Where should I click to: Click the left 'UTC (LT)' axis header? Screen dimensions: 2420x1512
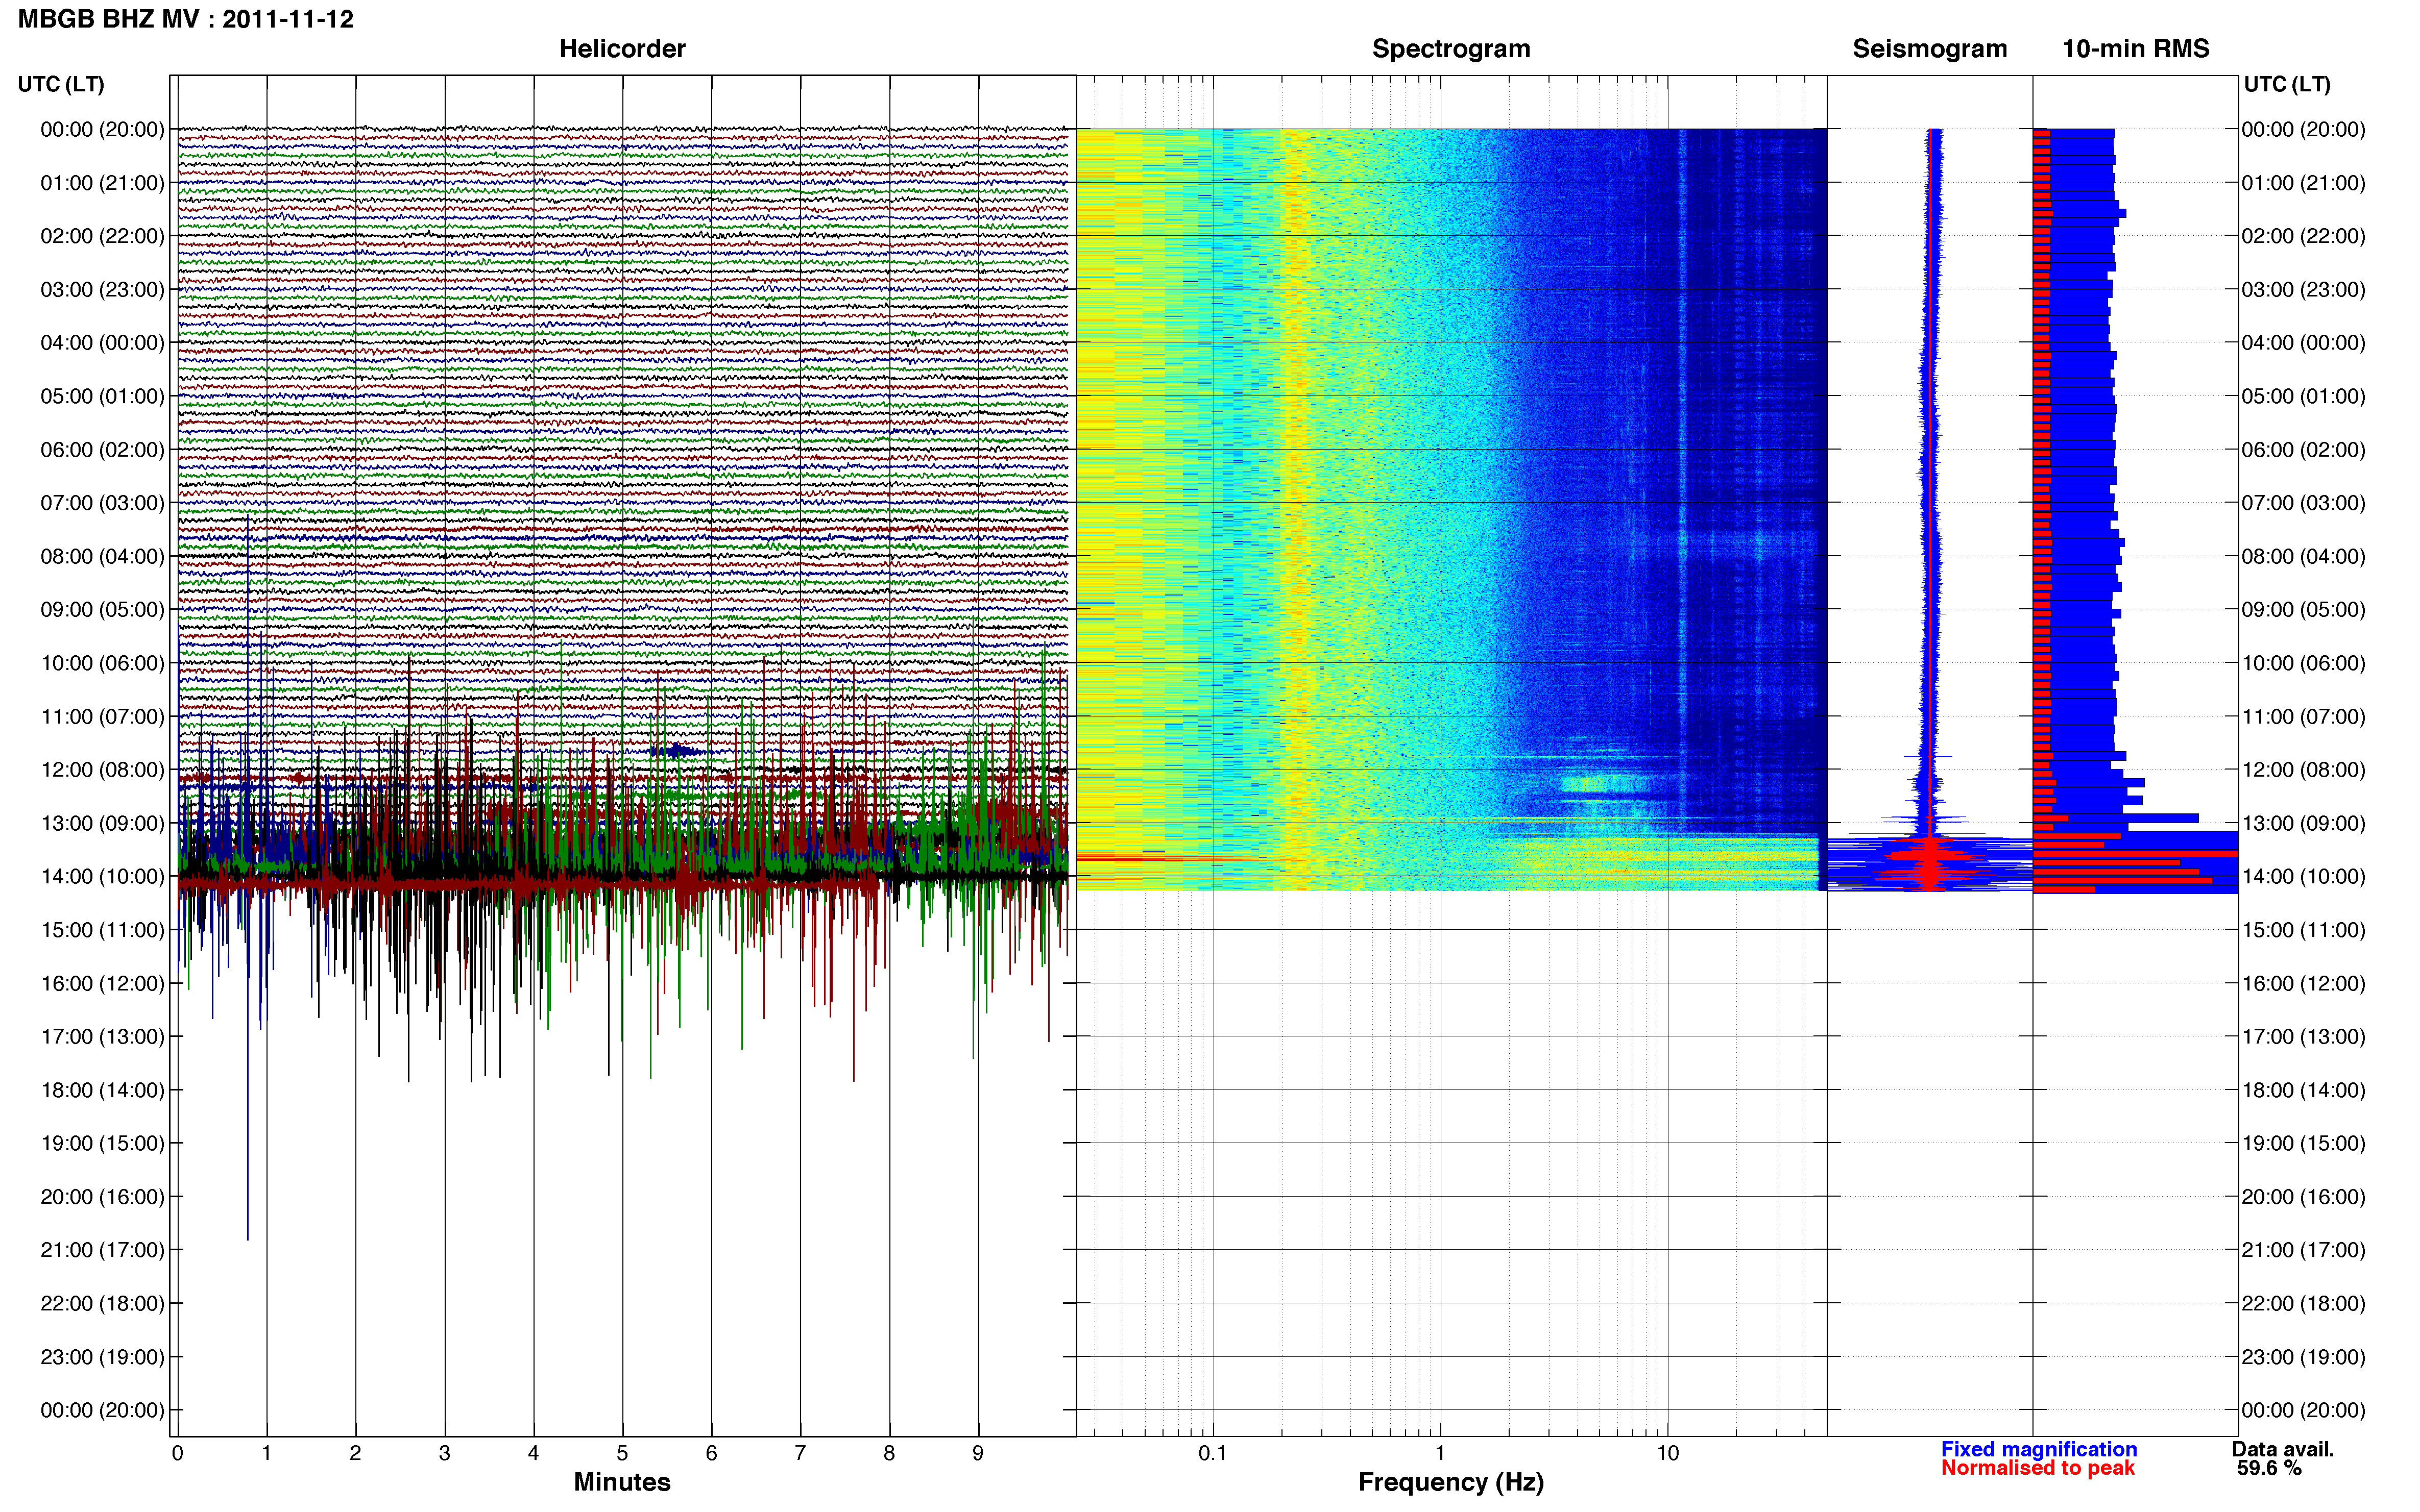61,84
